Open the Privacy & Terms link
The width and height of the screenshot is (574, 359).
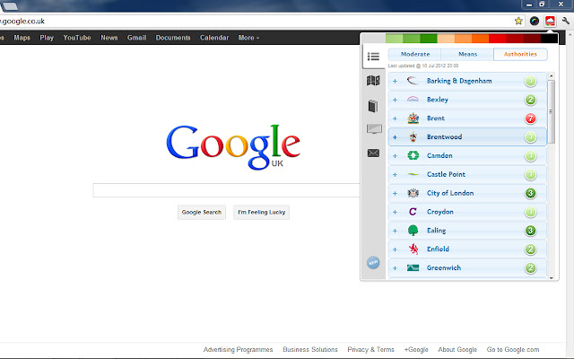click(370, 350)
